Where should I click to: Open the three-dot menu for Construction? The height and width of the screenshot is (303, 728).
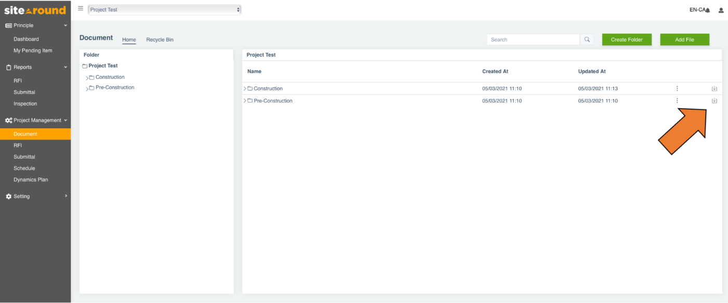click(677, 88)
